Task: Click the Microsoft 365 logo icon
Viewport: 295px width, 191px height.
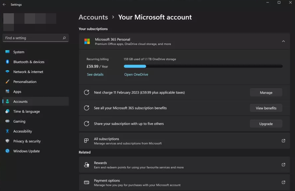Action: (87, 41)
